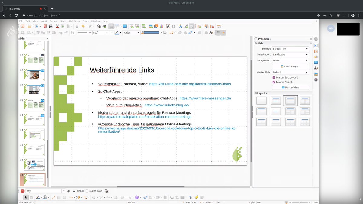Click the Find and Replace binoculars icon
This screenshot has width=363, height=204.
pos(99,26)
